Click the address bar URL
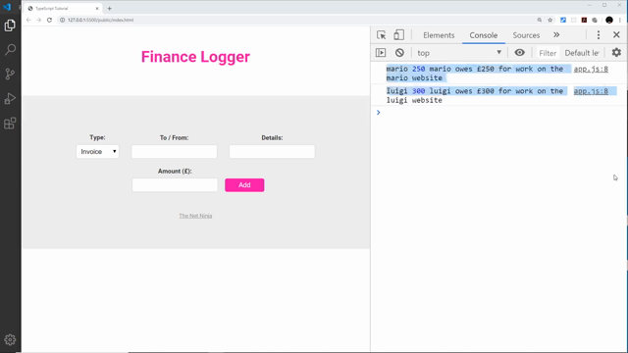This screenshot has height=353, width=628. click(x=100, y=20)
